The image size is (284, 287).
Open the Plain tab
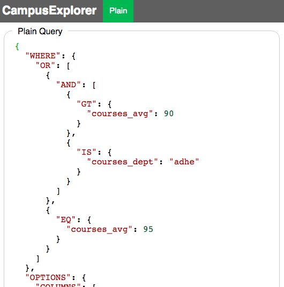(x=118, y=11)
